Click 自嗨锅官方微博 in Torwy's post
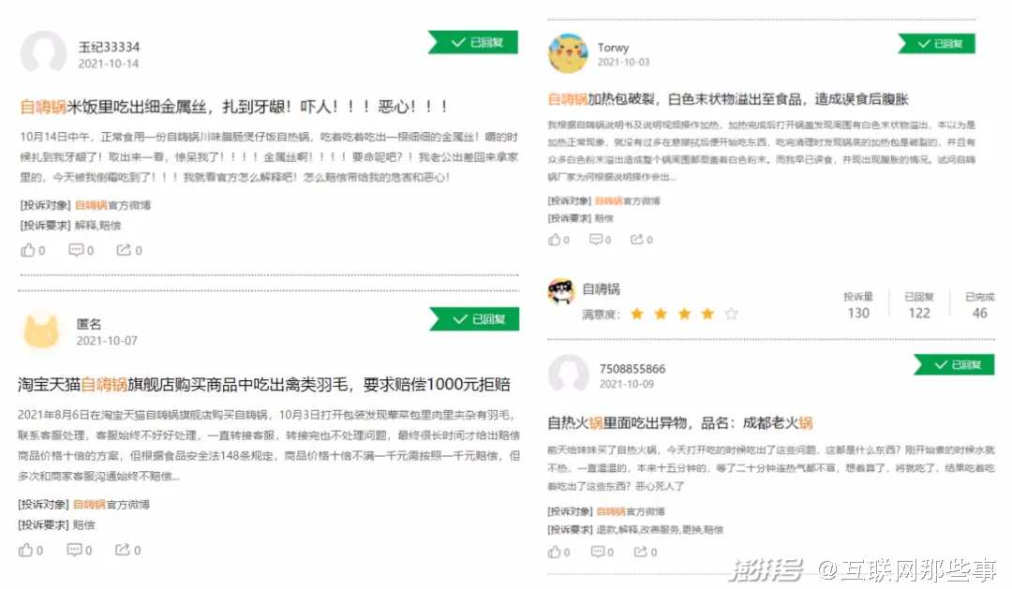The image size is (1012, 589). [627, 200]
